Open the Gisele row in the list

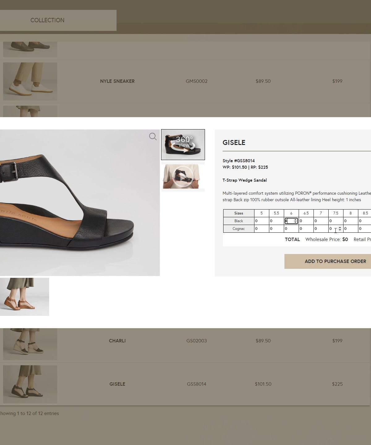tap(117, 384)
